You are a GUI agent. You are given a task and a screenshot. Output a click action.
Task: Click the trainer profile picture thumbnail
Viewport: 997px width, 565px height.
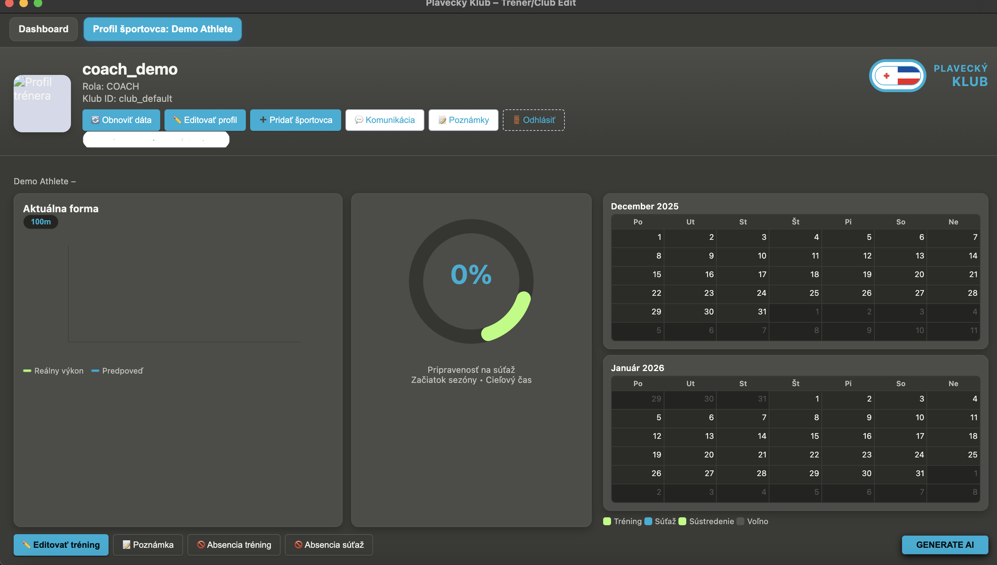[x=42, y=104]
